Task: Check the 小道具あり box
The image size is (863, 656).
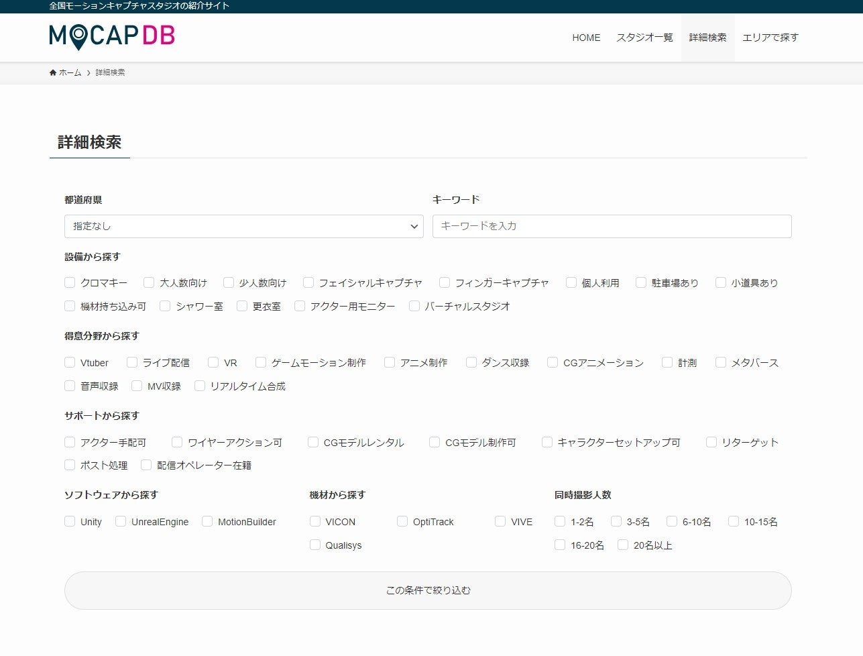Action: tap(721, 282)
